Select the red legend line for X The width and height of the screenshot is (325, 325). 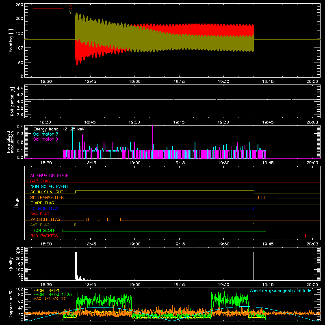[48, 9]
